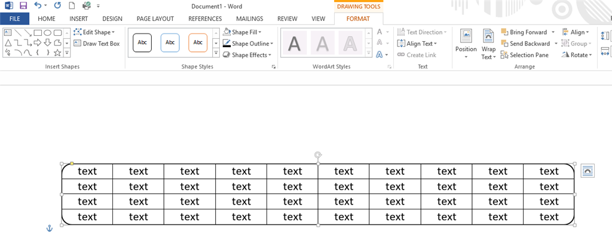Switch to the REVIEW tab
Viewport: 612px width, 250px height.
click(287, 18)
